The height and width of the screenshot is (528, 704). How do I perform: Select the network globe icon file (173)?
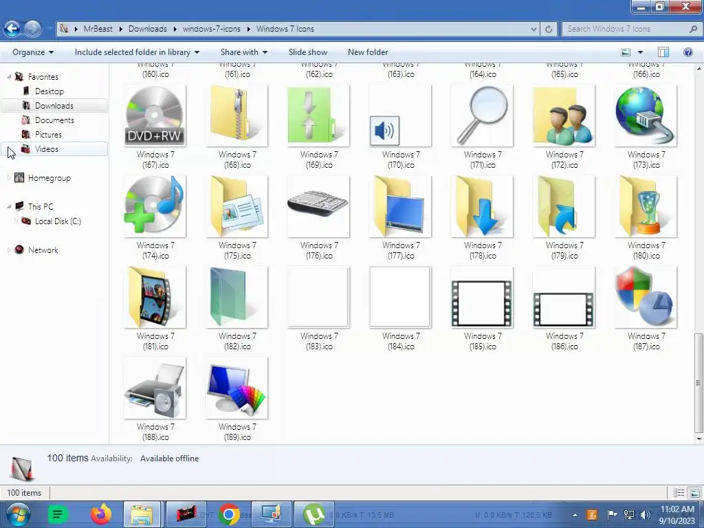(x=646, y=115)
